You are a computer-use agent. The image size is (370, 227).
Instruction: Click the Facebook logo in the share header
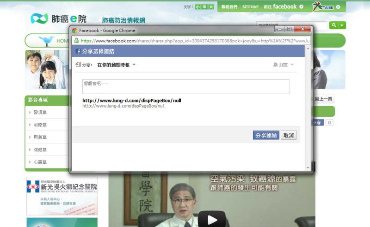pyautogui.click(x=78, y=51)
